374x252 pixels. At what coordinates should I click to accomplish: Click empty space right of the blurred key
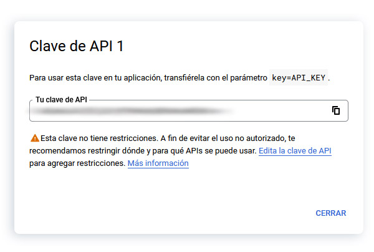pos(280,111)
